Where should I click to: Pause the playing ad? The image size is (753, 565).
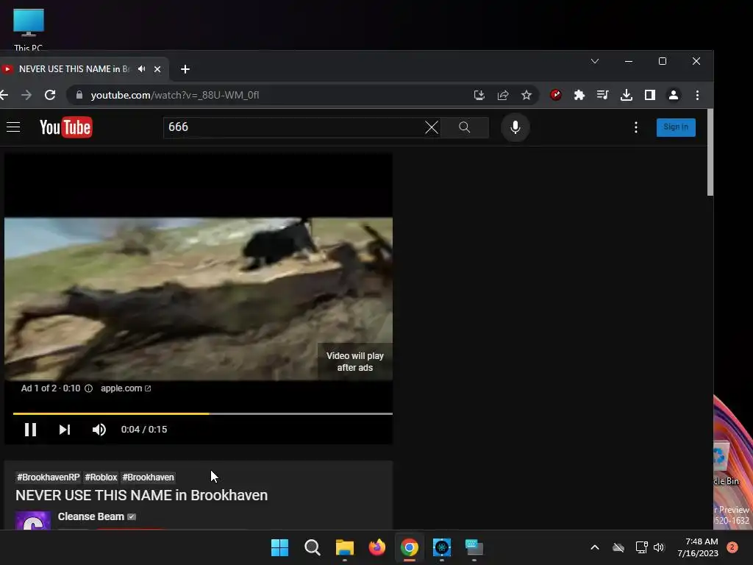(30, 430)
